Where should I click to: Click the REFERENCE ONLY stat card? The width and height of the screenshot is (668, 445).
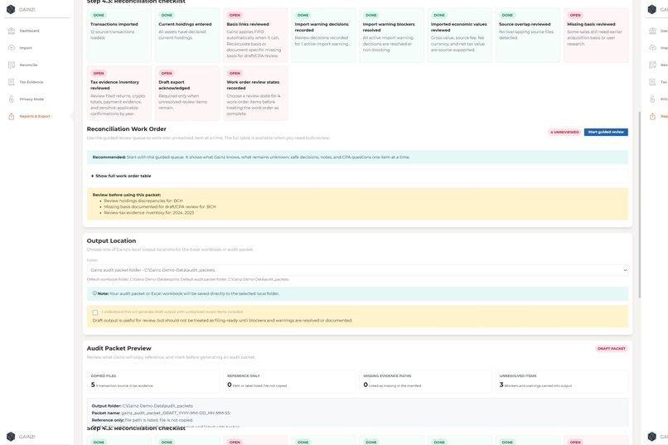pos(288,381)
